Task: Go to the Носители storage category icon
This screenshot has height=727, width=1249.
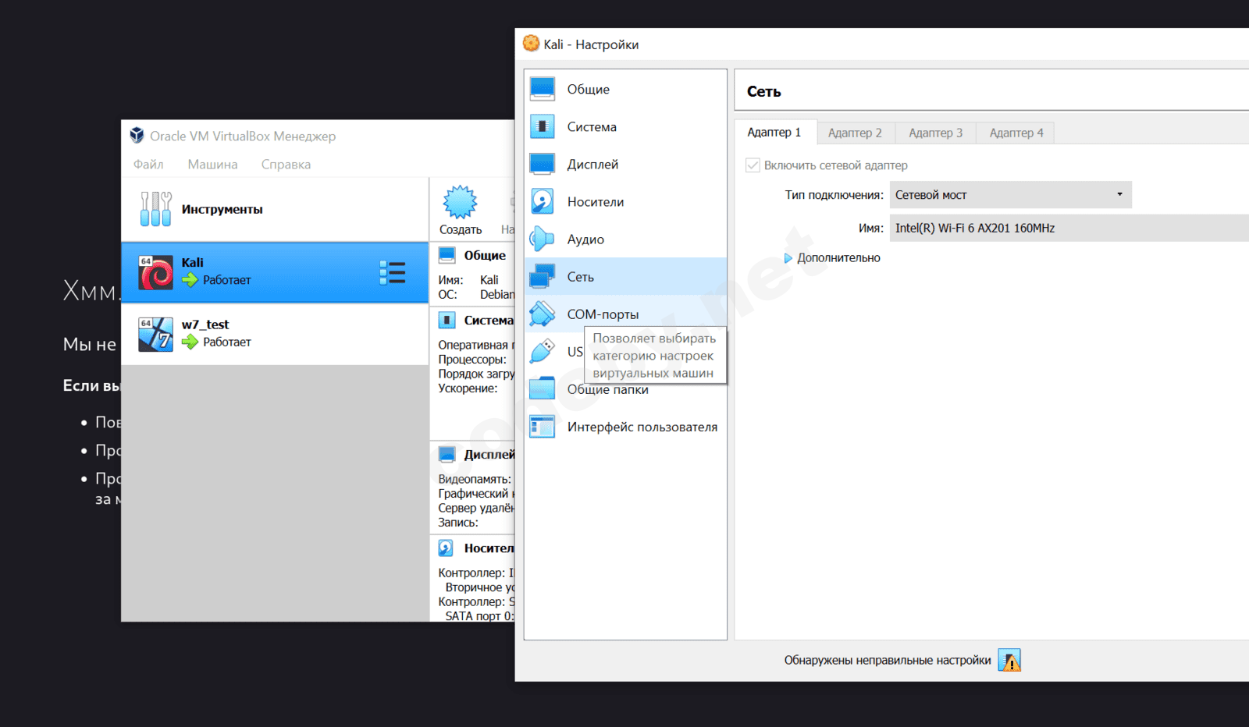Action: pos(543,201)
